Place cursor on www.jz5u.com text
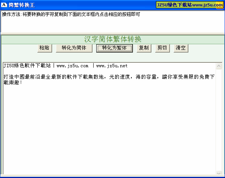The height and width of the screenshot is (178, 225). click(72, 66)
